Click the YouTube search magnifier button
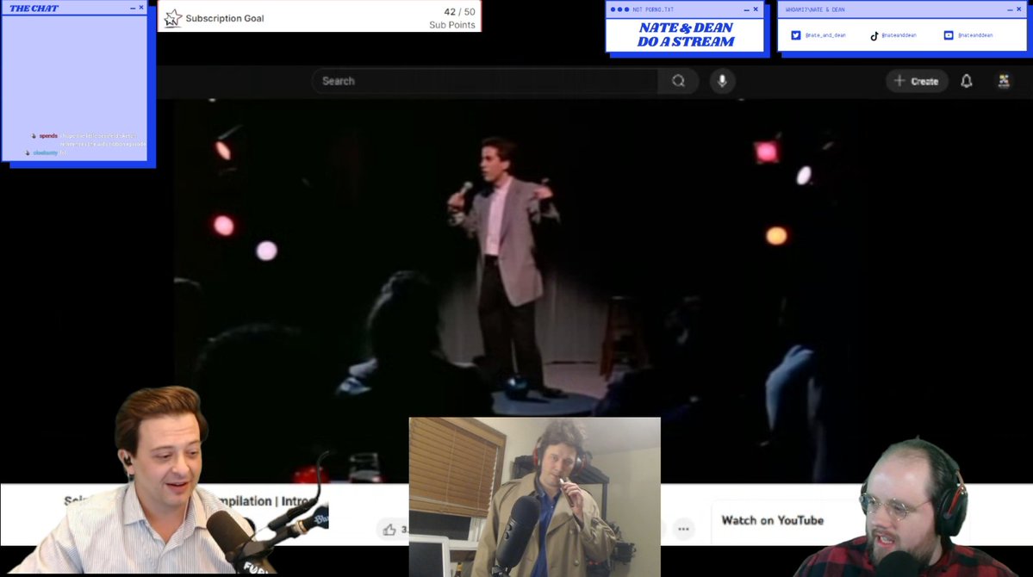Image resolution: width=1033 pixels, height=577 pixels. (x=678, y=81)
